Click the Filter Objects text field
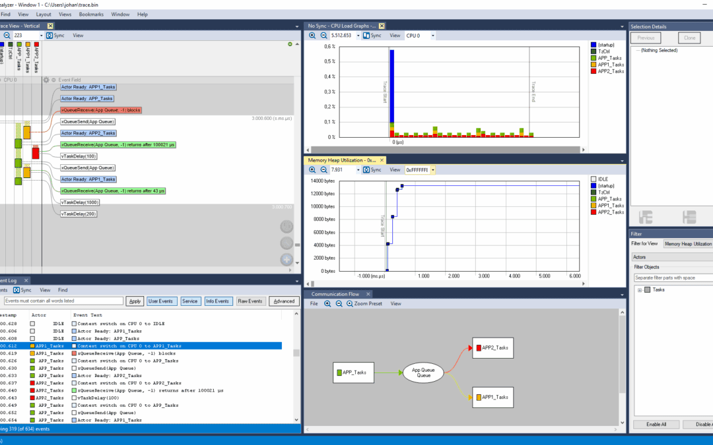The width and height of the screenshot is (713, 445). (x=673, y=278)
